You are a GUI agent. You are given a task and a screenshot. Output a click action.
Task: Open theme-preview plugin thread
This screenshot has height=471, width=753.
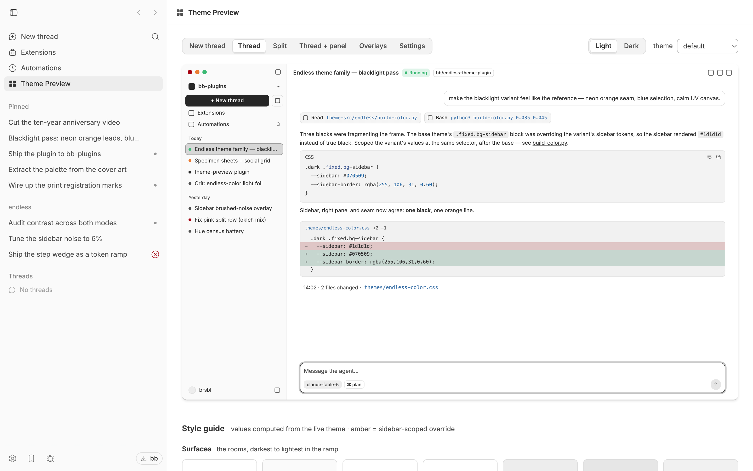pyautogui.click(x=234, y=172)
